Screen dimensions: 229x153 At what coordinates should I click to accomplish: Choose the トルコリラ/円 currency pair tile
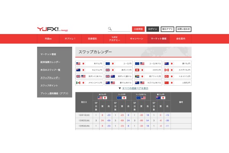point(177,76)
